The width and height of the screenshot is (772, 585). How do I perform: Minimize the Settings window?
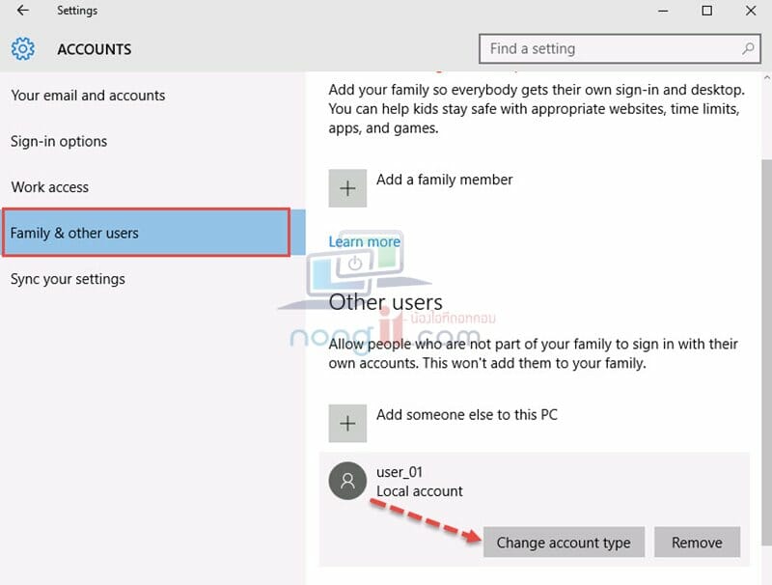[664, 11]
